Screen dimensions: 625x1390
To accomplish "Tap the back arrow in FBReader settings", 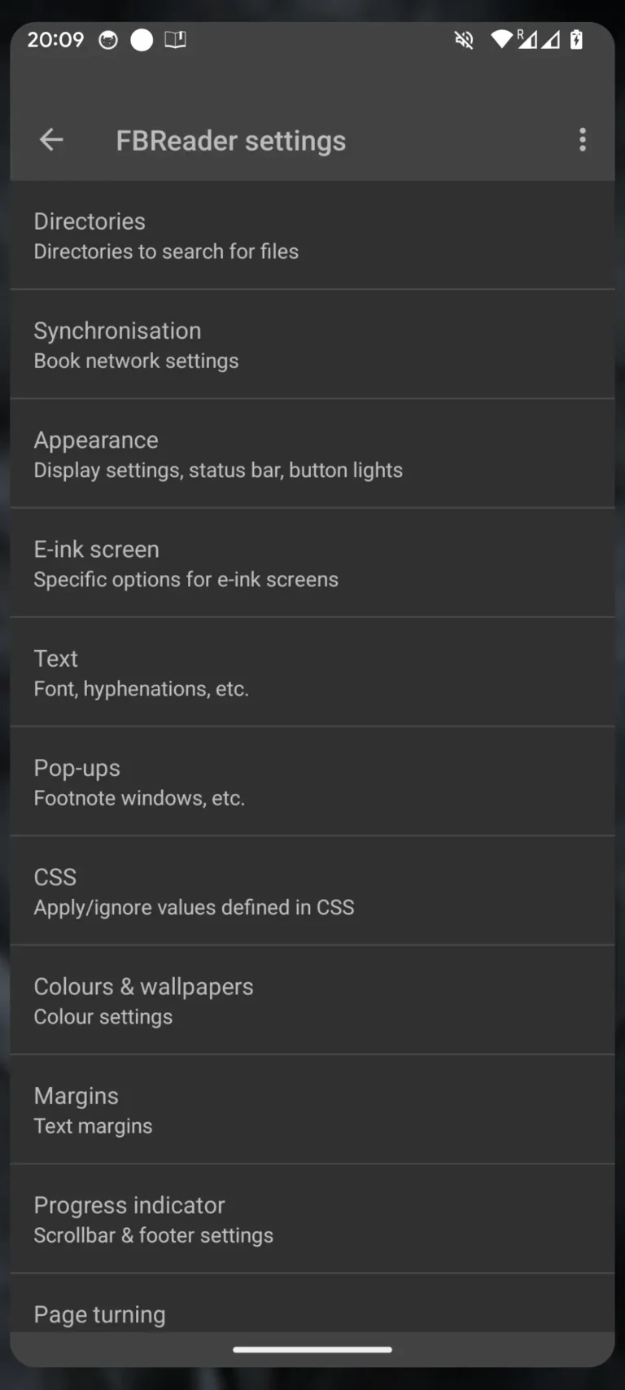I will (x=51, y=139).
